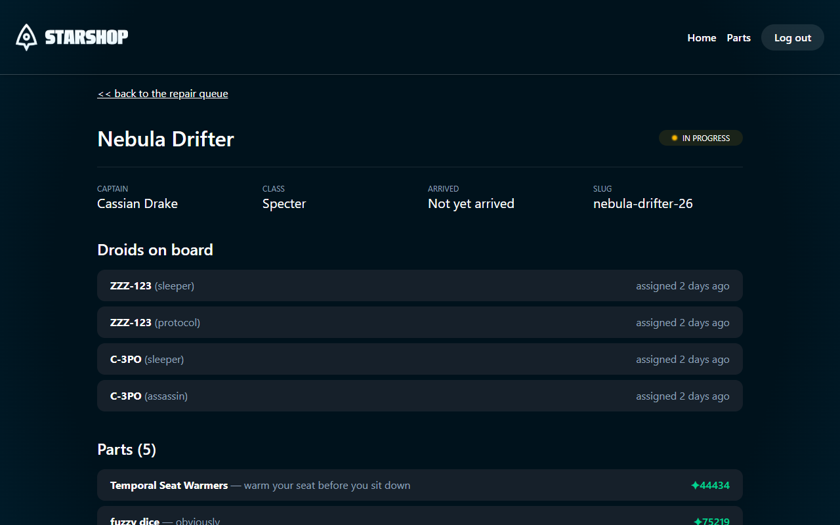This screenshot has height=525, width=840.
Task: Select the Nebula Drifter heading
Action: click(x=165, y=139)
